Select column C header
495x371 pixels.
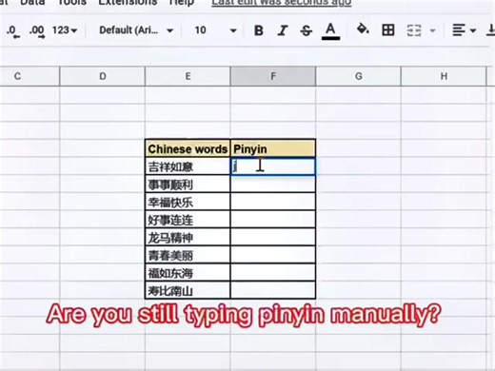pos(30,76)
